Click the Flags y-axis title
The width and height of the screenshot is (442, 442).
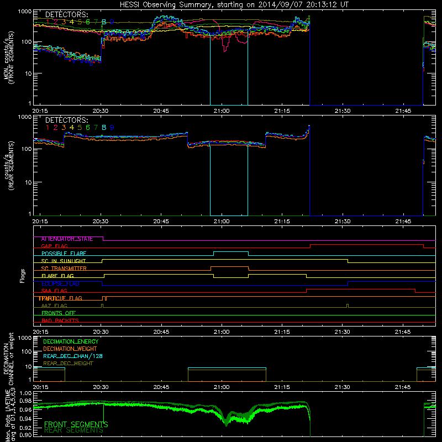[23, 276]
